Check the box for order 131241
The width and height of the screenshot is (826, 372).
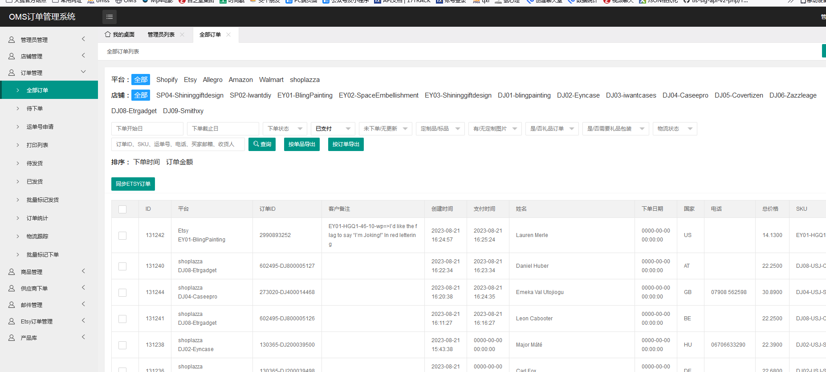tap(122, 319)
